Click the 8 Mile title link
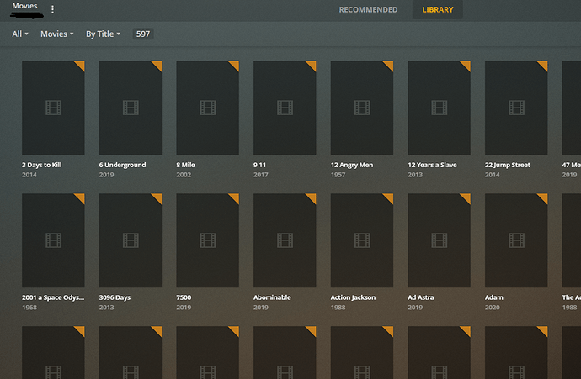 click(x=185, y=165)
